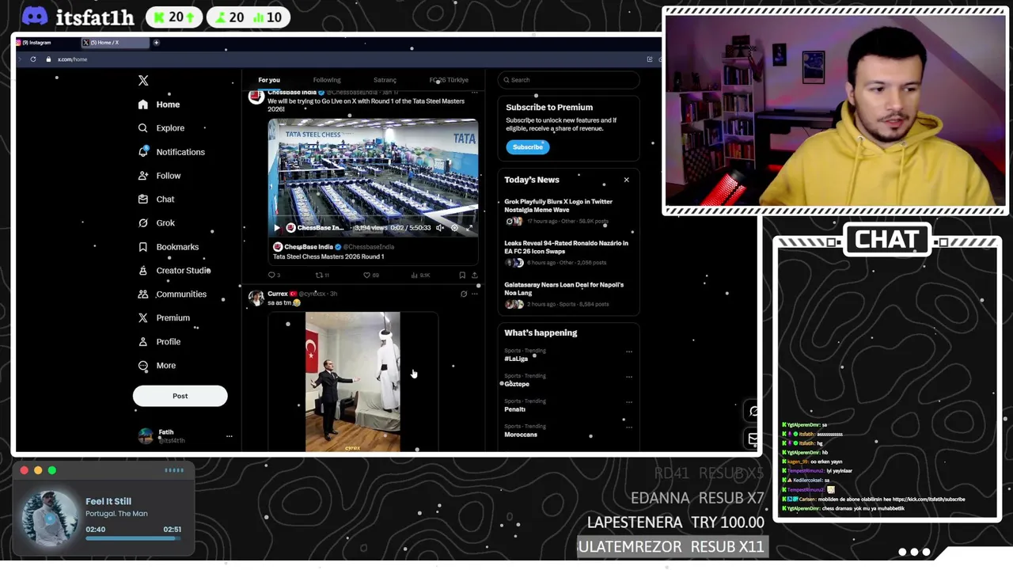Switch to the Instagram browser tab

[46, 43]
